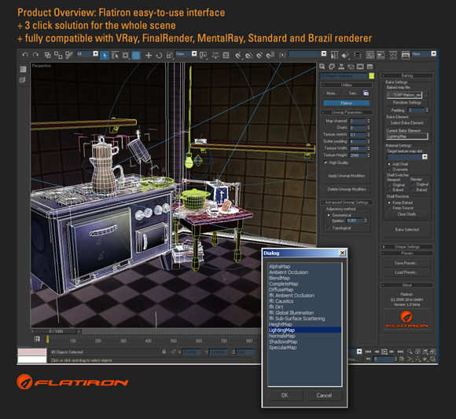Select CompleteMap in the Dialog list
The image size is (456, 419).
click(x=283, y=284)
